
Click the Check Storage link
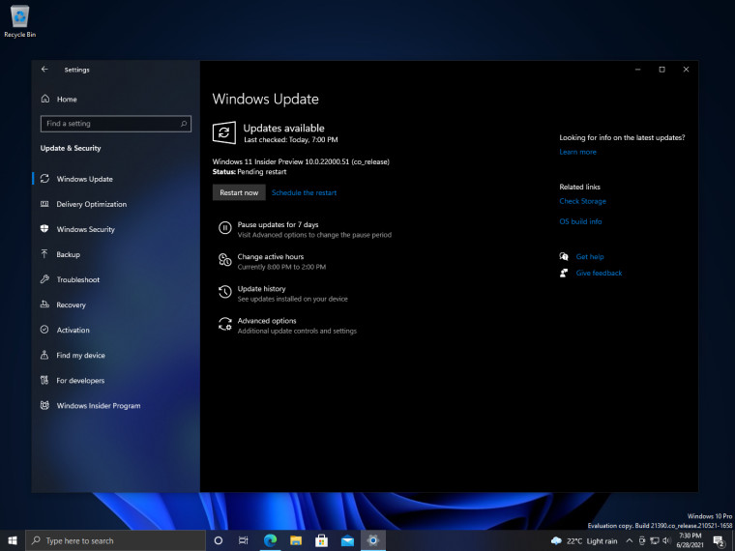click(x=582, y=201)
